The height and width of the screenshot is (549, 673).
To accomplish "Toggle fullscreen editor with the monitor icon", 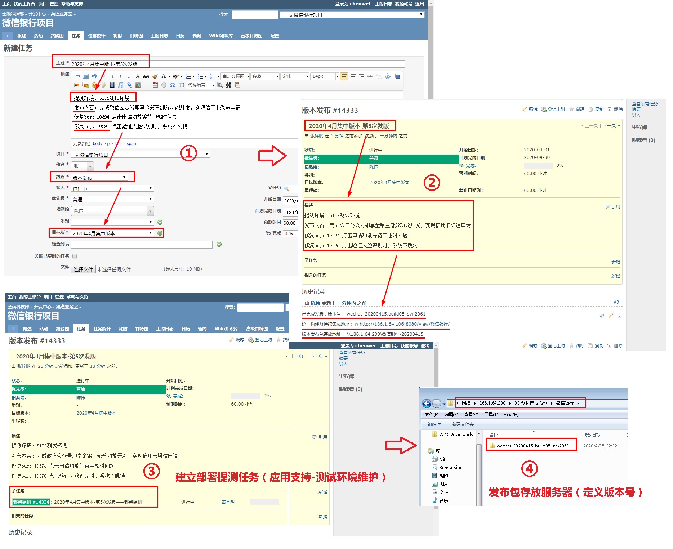I will pos(398,76).
